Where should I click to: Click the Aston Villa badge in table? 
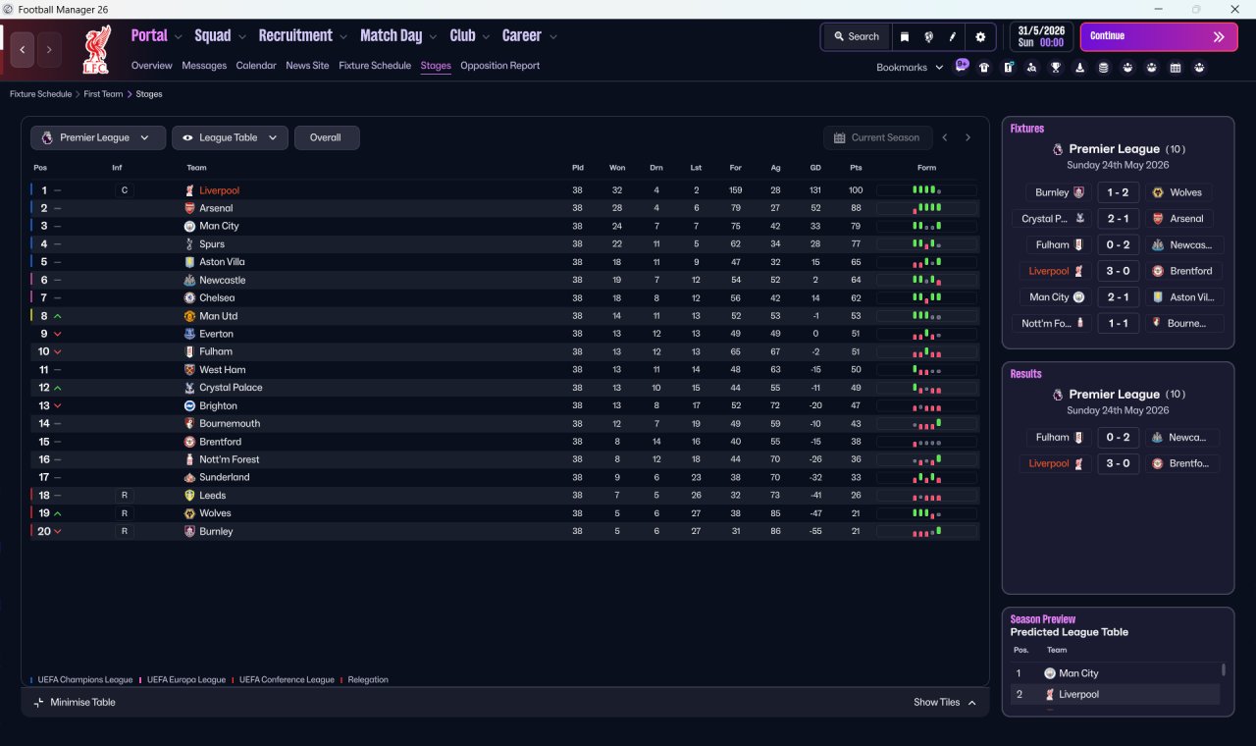(189, 262)
